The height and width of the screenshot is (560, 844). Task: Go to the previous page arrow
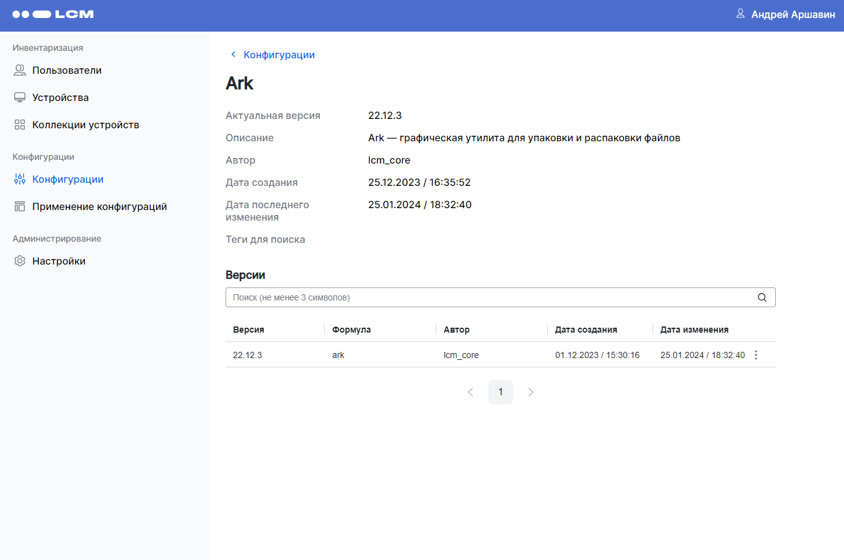point(470,392)
